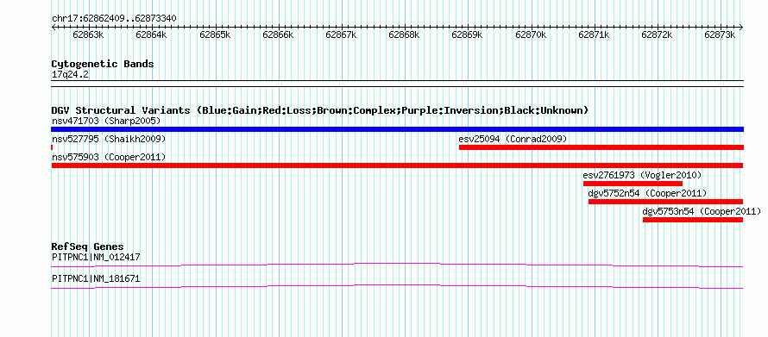Click the red nsv575903 loss bar
This screenshot has height=337, width=768.
(x=397, y=165)
